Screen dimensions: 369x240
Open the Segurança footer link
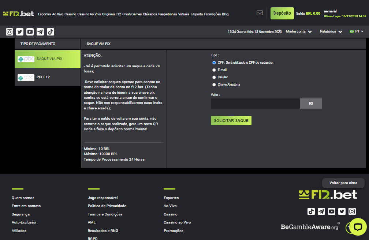coord(21,214)
